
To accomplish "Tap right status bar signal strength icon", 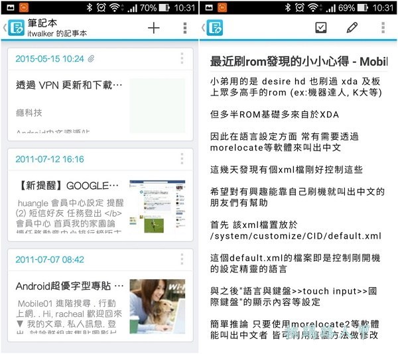I will pos(331,9).
